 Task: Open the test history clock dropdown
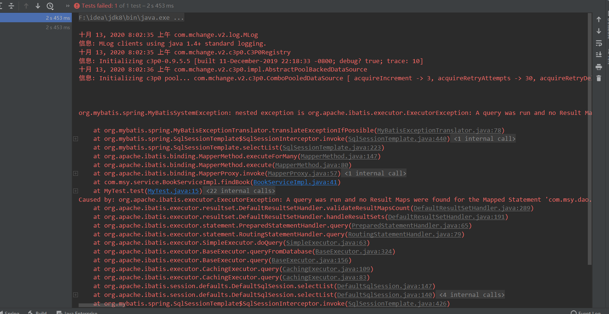point(50,6)
